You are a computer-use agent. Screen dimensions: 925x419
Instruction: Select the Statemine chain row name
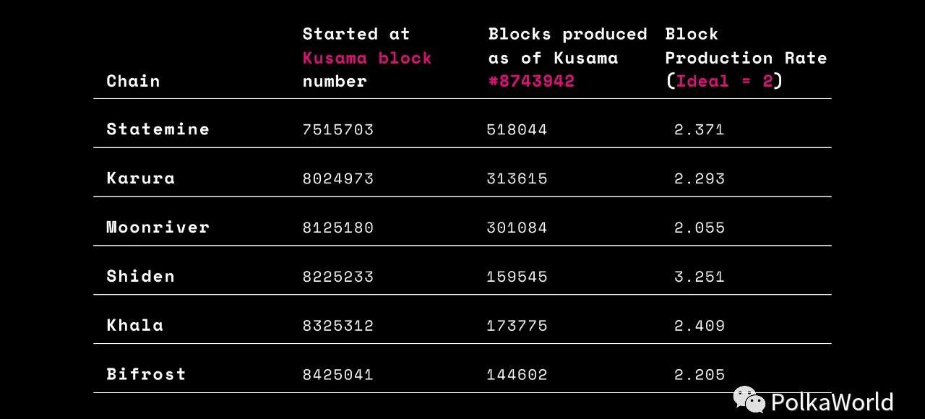pyautogui.click(x=158, y=129)
